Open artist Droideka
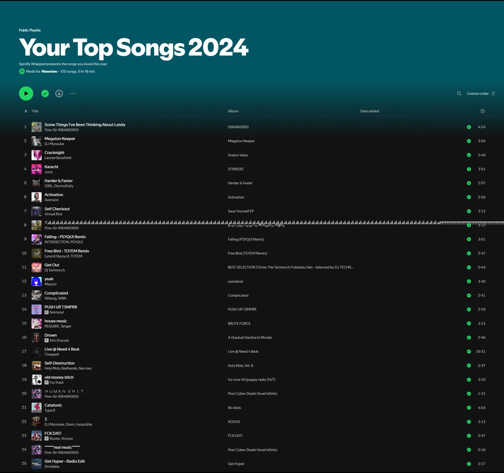Screen dimensions: 504x473 tap(52, 466)
